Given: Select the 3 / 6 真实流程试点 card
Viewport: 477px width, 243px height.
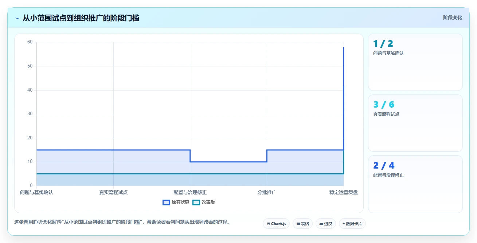Looking at the screenshot, I should coord(415,123).
